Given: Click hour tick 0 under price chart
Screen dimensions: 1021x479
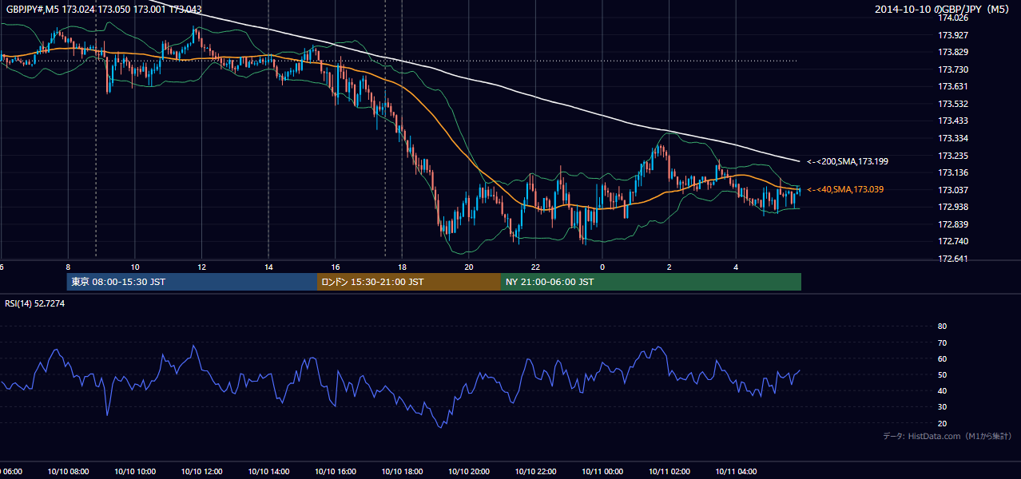Looking at the screenshot, I should (602, 267).
